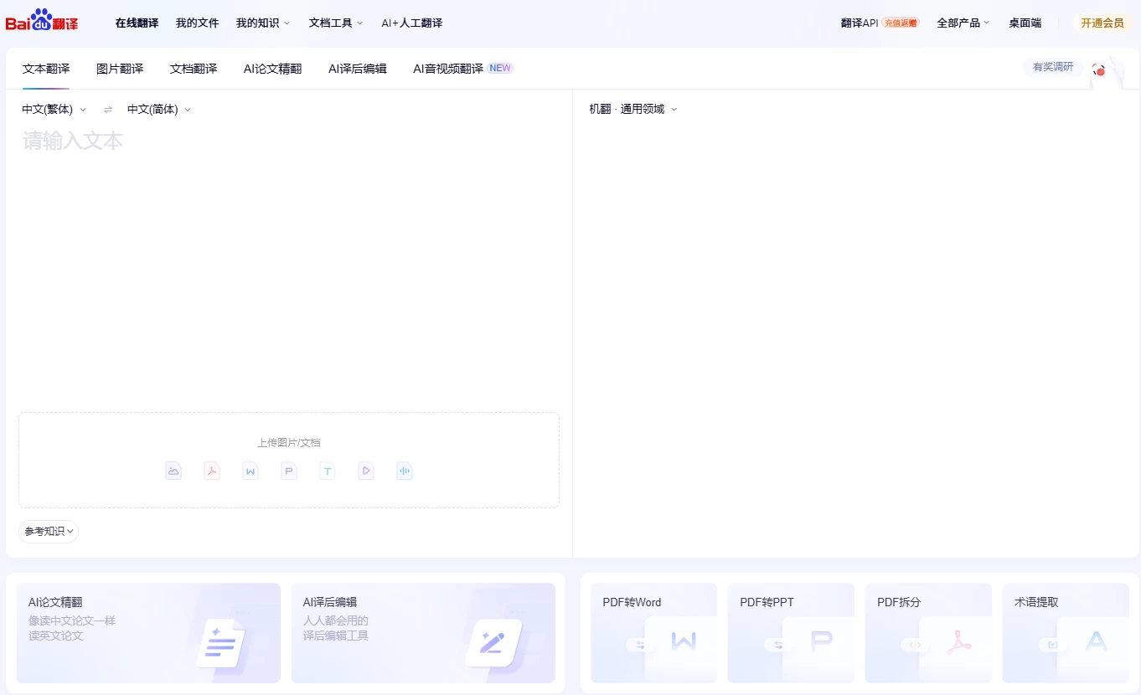Open the PDF转Word tool card

[653, 632]
